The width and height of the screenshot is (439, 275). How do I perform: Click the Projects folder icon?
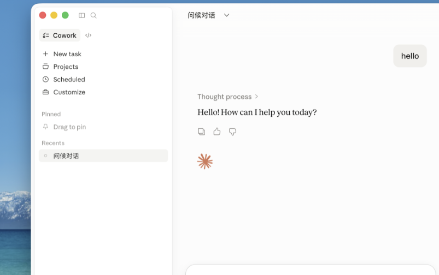[45, 67]
